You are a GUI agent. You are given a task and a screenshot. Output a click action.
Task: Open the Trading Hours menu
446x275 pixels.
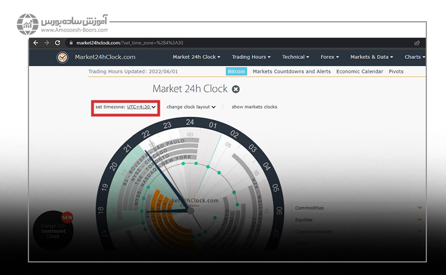click(251, 57)
